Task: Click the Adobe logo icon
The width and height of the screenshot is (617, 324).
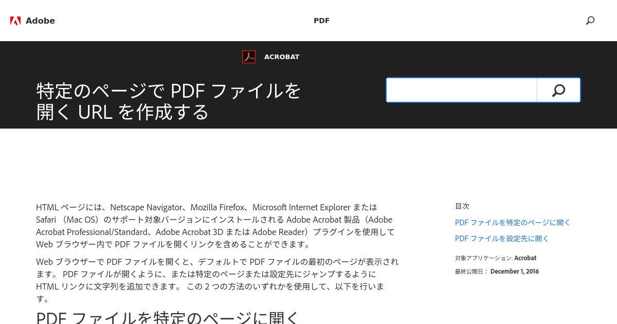Action: 15,21
